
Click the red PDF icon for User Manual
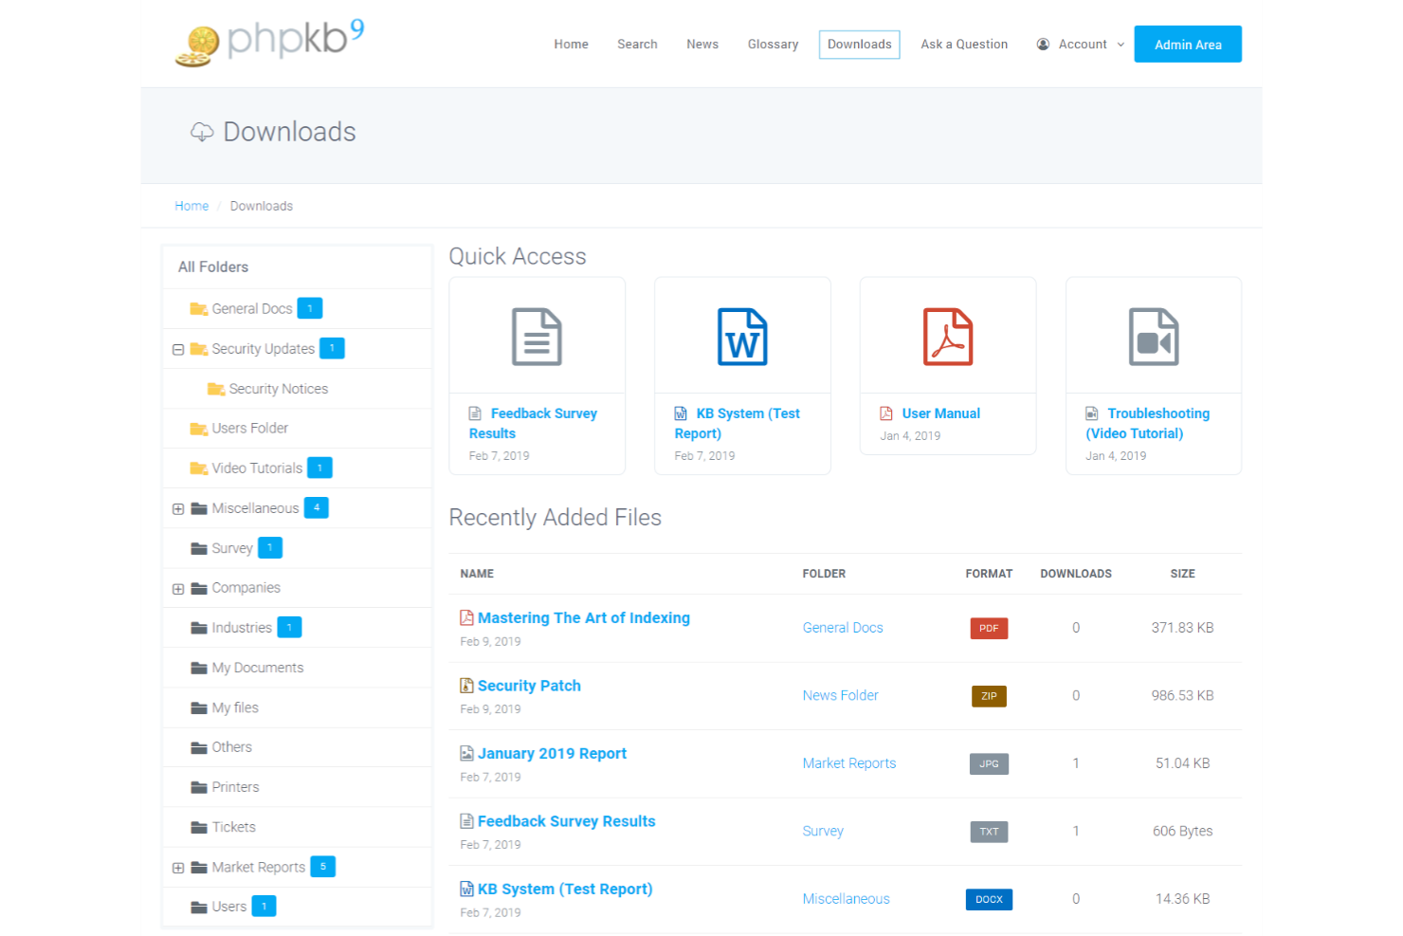(947, 337)
